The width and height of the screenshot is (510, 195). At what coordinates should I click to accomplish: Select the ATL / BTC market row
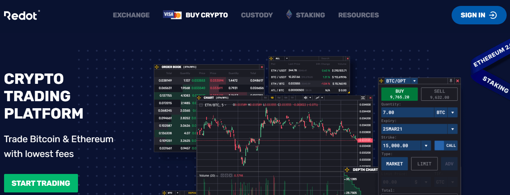click(x=309, y=90)
